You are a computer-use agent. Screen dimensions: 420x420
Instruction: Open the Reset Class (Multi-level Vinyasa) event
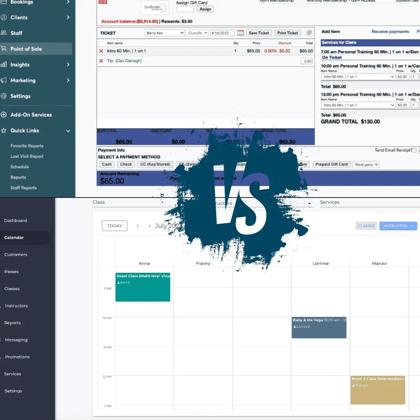click(x=143, y=287)
